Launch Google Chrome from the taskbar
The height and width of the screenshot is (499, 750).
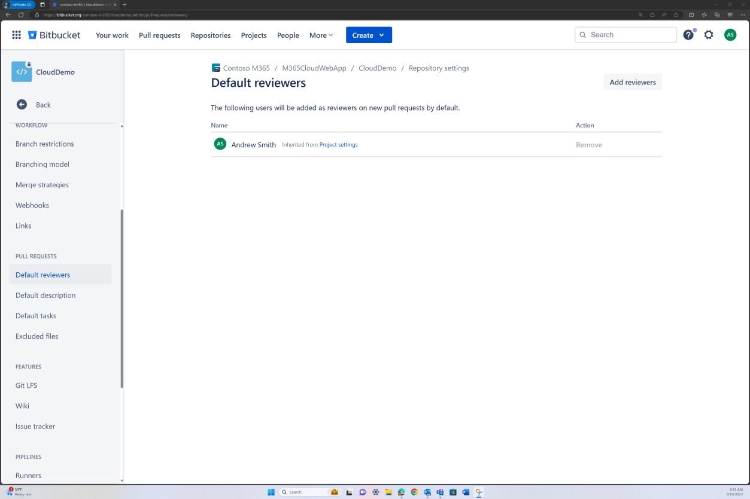click(x=414, y=492)
